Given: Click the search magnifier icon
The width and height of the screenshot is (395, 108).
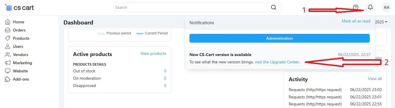Looking at the screenshot, I should (x=274, y=7).
